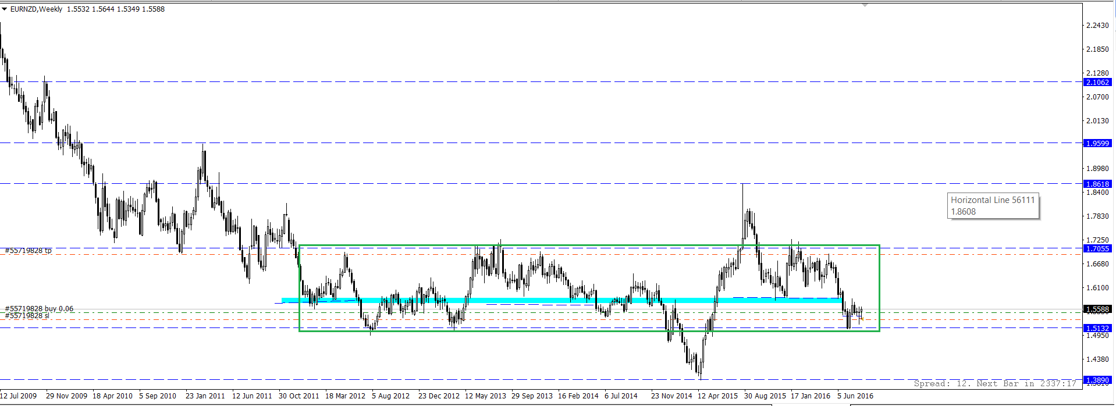The width and height of the screenshot is (1116, 406).
Task: Click the 12 Jun 2011 date label
Action: pos(252,396)
